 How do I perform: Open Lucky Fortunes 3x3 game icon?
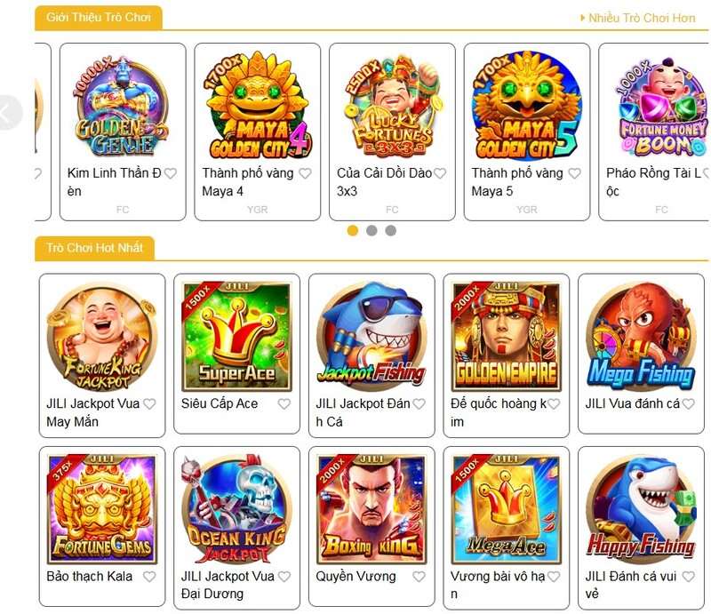tap(392, 105)
